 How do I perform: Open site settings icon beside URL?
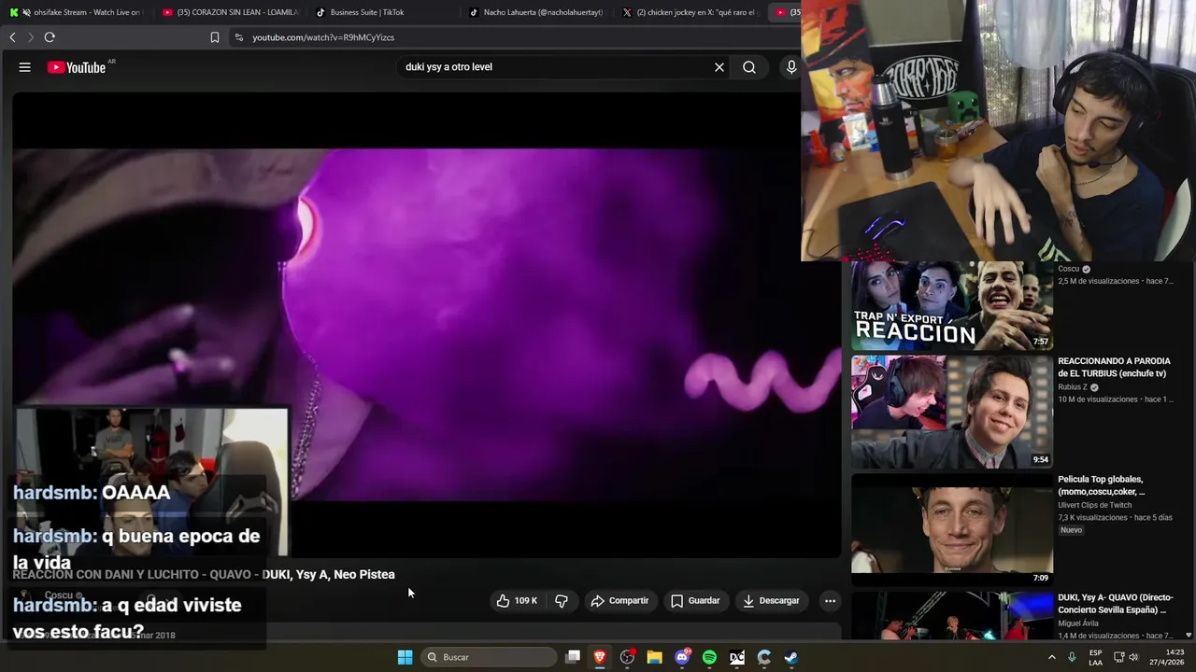(238, 37)
